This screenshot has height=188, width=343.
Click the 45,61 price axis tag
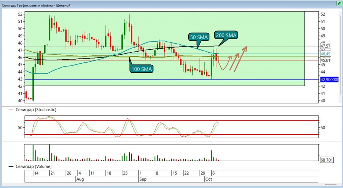(x=326, y=60)
